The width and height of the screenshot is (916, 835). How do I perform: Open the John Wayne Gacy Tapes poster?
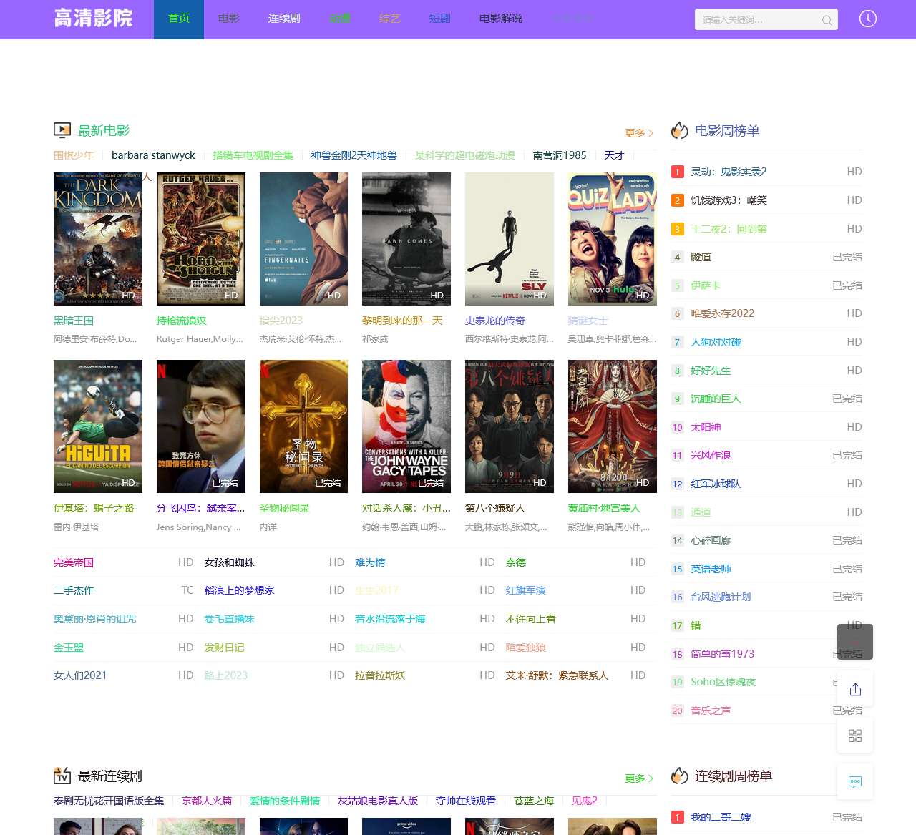[x=406, y=426]
